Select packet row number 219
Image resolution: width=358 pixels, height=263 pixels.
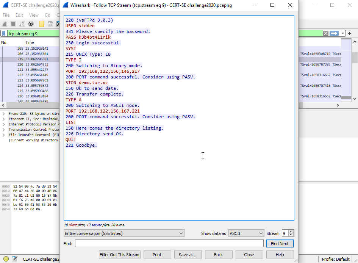coord(30,59)
